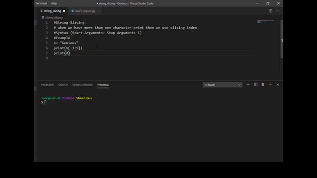Image resolution: width=317 pixels, height=178 pixels.
Task: Kill the terminal with trash icon
Action: click(263, 85)
